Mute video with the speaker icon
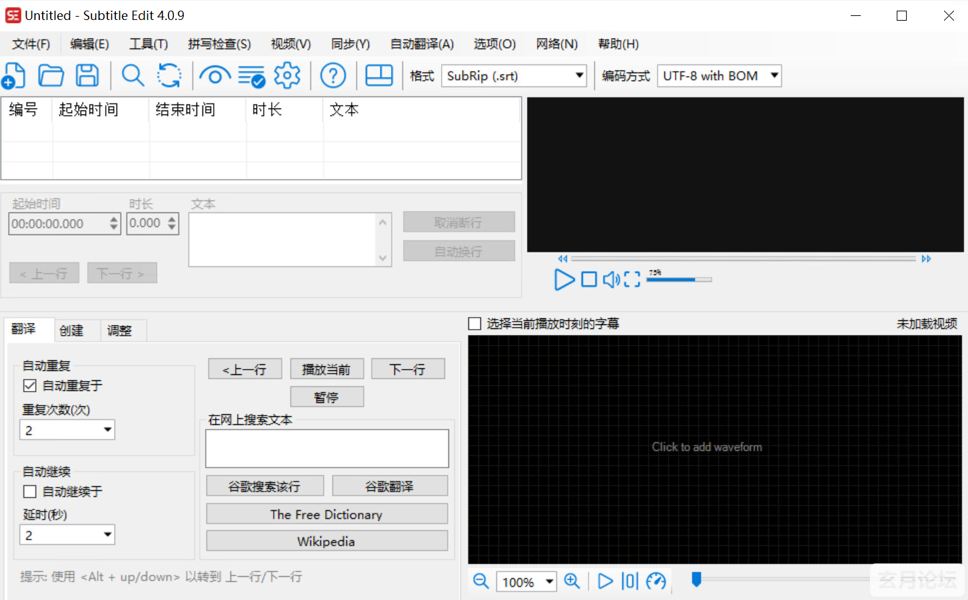968x600 pixels. (x=611, y=279)
